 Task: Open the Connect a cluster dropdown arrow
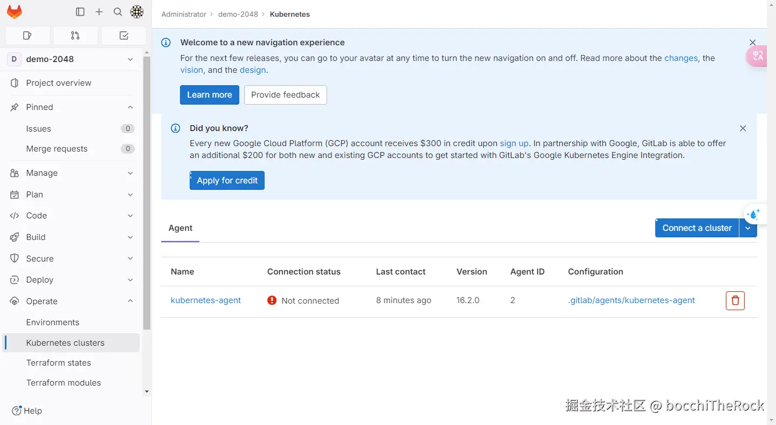[x=748, y=228]
